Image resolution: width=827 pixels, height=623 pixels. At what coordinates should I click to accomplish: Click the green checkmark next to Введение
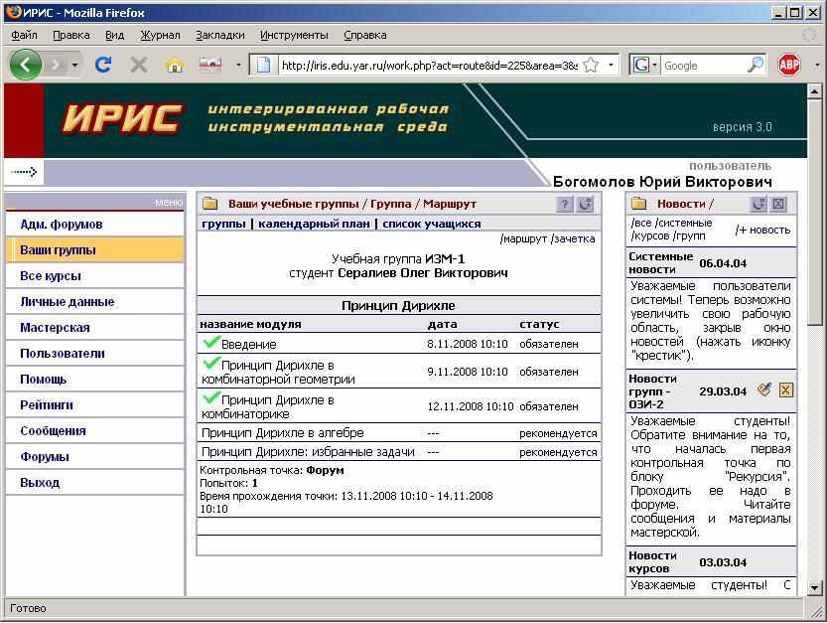210,343
